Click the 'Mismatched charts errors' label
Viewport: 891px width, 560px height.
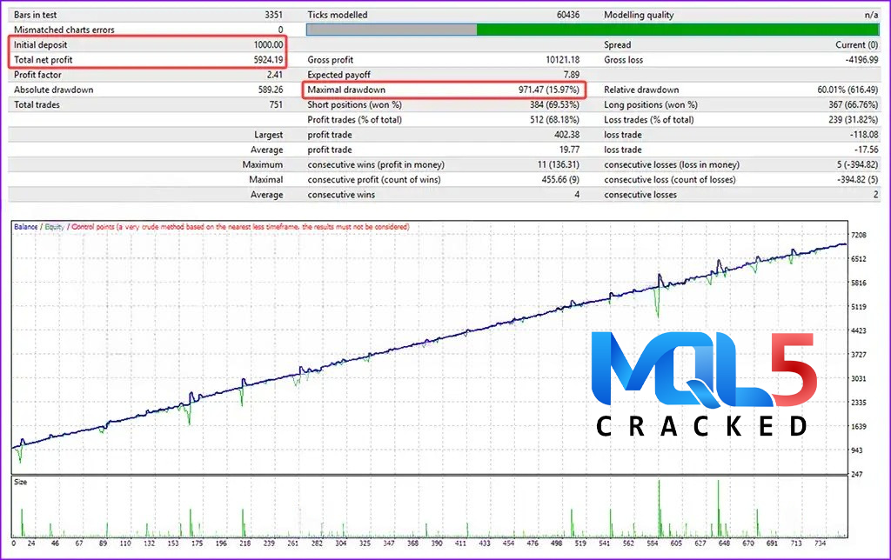(64, 30)
